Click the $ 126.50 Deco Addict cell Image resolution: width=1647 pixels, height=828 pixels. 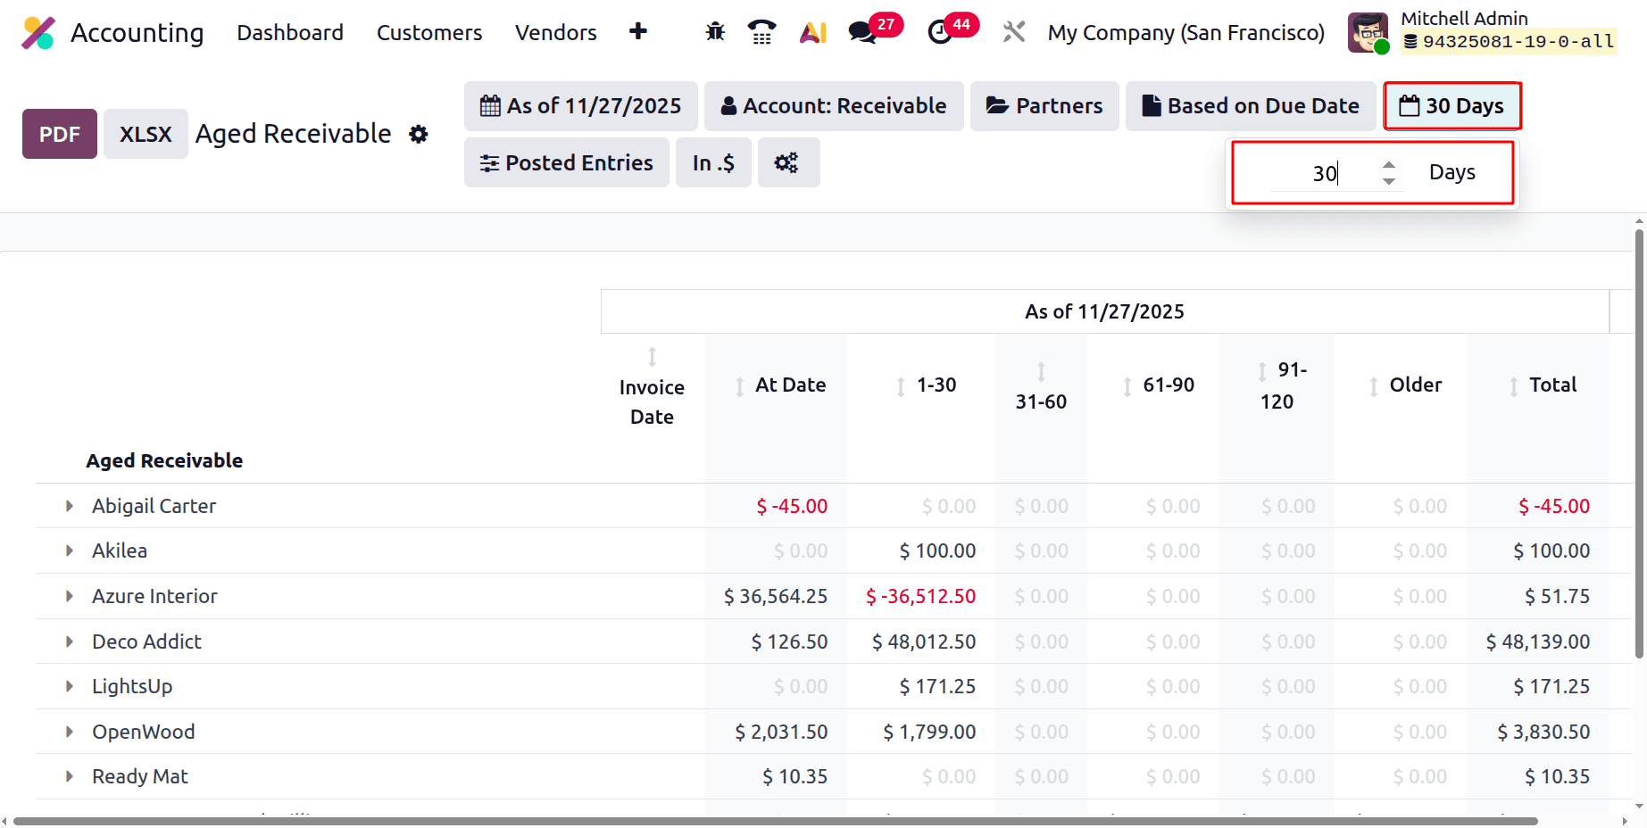tap(789, 642)
